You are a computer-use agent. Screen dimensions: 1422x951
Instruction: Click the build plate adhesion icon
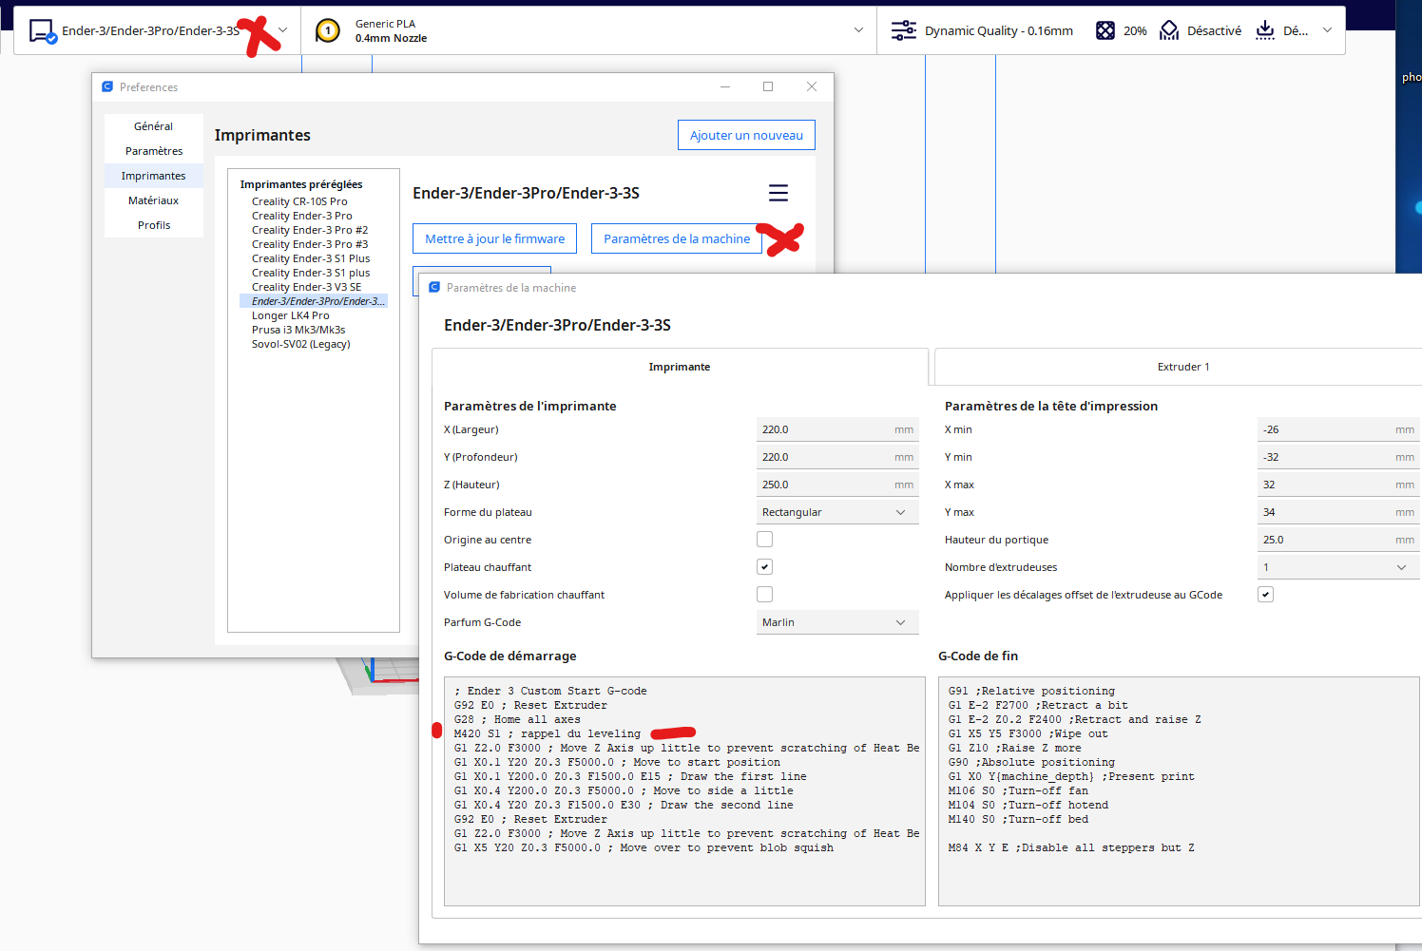(x=1265, y=30)
